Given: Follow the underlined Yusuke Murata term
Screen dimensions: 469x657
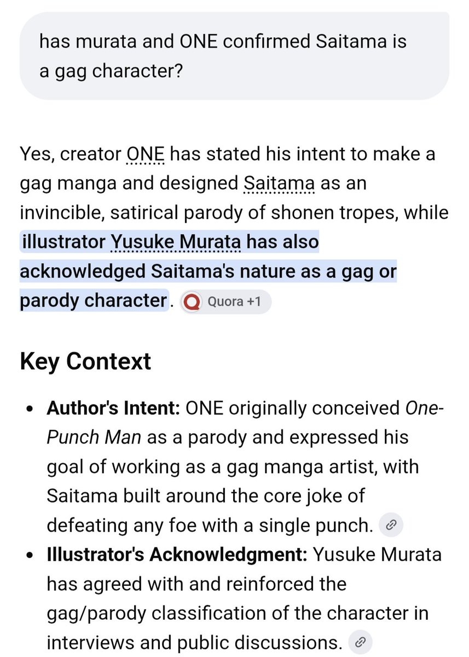Looking at the screenshot, I should 176,242.
